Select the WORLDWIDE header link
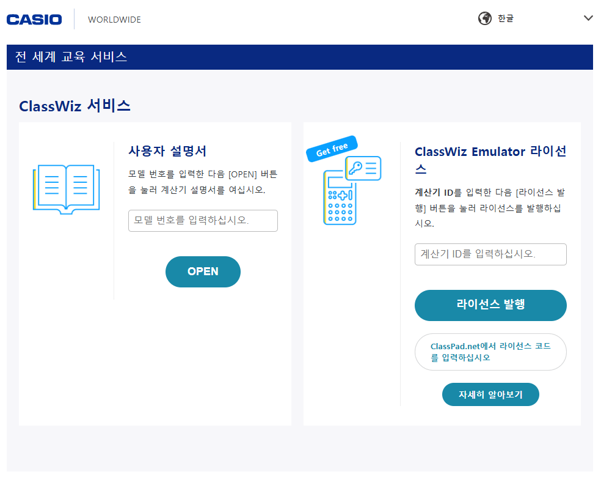Screen dimensions: 601x477 (x=114, y=20)
